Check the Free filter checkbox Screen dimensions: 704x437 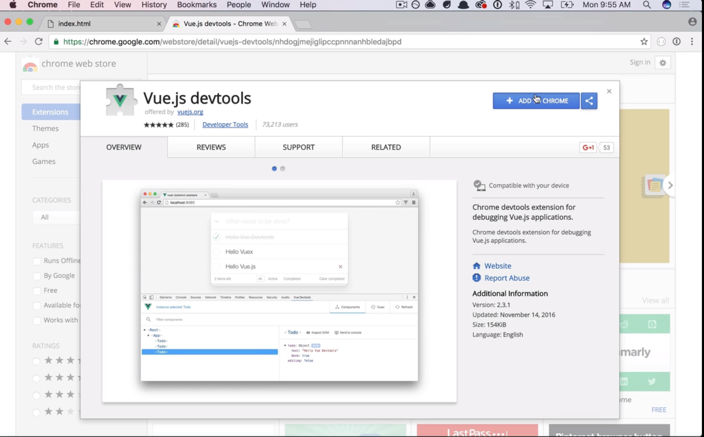[37, 291]
